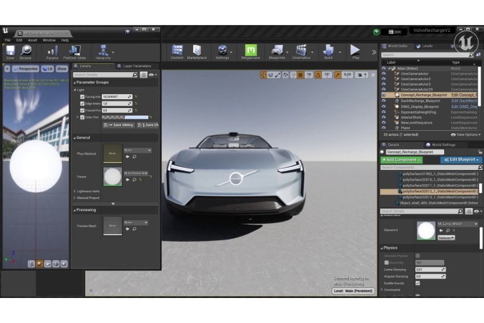The width and height of the screenshot is (484, 323).
Task: Expand the main toolbar overflow chevrons
Action: (x=374, y=52)
